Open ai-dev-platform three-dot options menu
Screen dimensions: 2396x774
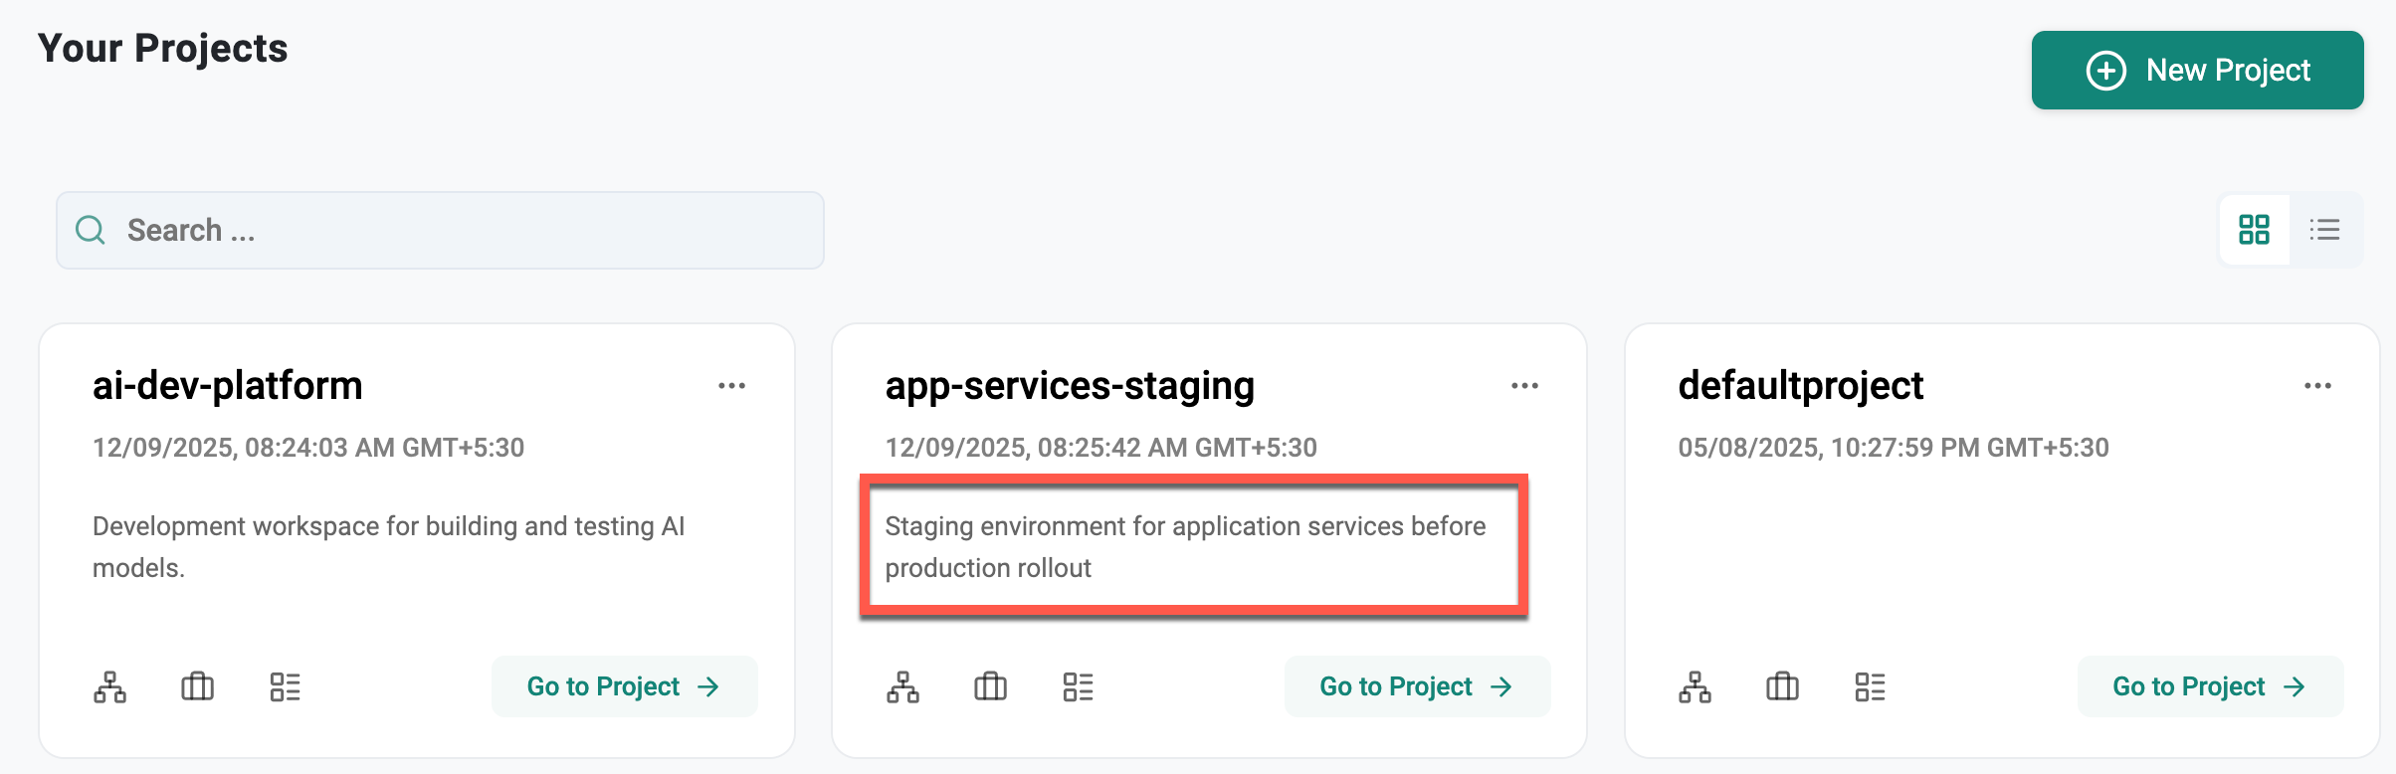pyautogui.click(x=731, y=386)
